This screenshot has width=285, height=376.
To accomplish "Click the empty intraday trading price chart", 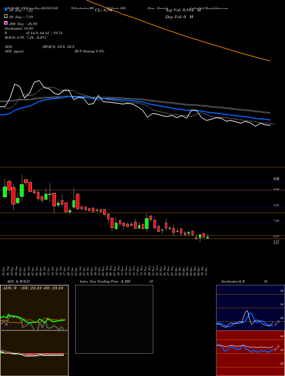I will tap(114, 319).
